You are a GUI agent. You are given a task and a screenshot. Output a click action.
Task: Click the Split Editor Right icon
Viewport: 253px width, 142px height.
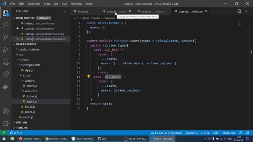click(239, 11)
